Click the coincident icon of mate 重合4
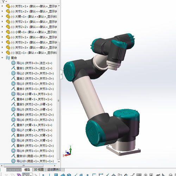176x176 pixels. [13, 99]
